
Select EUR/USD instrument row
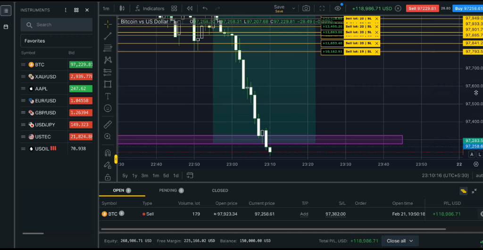coord(57,100)
